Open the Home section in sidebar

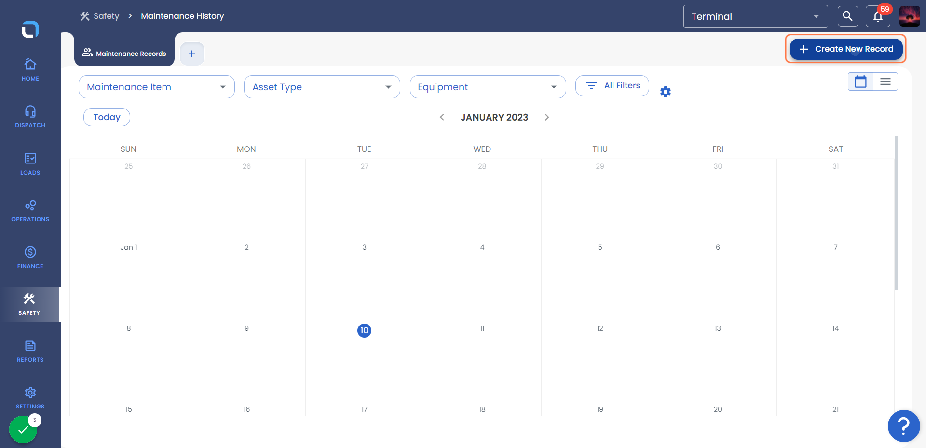30,69
